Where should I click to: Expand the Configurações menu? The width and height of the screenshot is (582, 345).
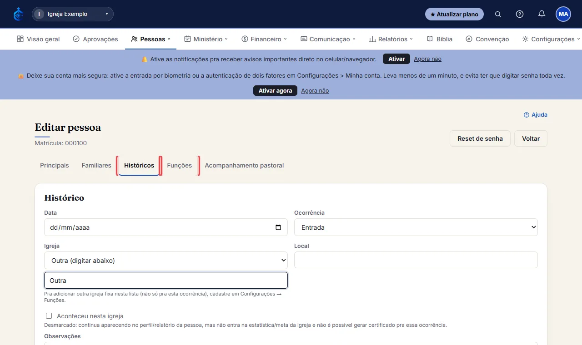tap(551, 39)
